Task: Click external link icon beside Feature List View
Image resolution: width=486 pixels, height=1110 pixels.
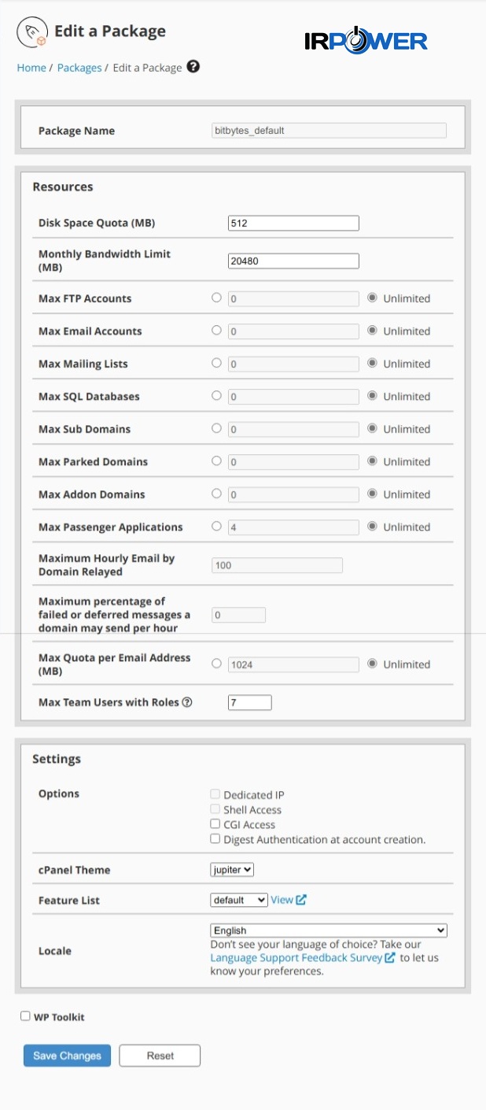Action: pyautogui.click(x=301, y=900)
